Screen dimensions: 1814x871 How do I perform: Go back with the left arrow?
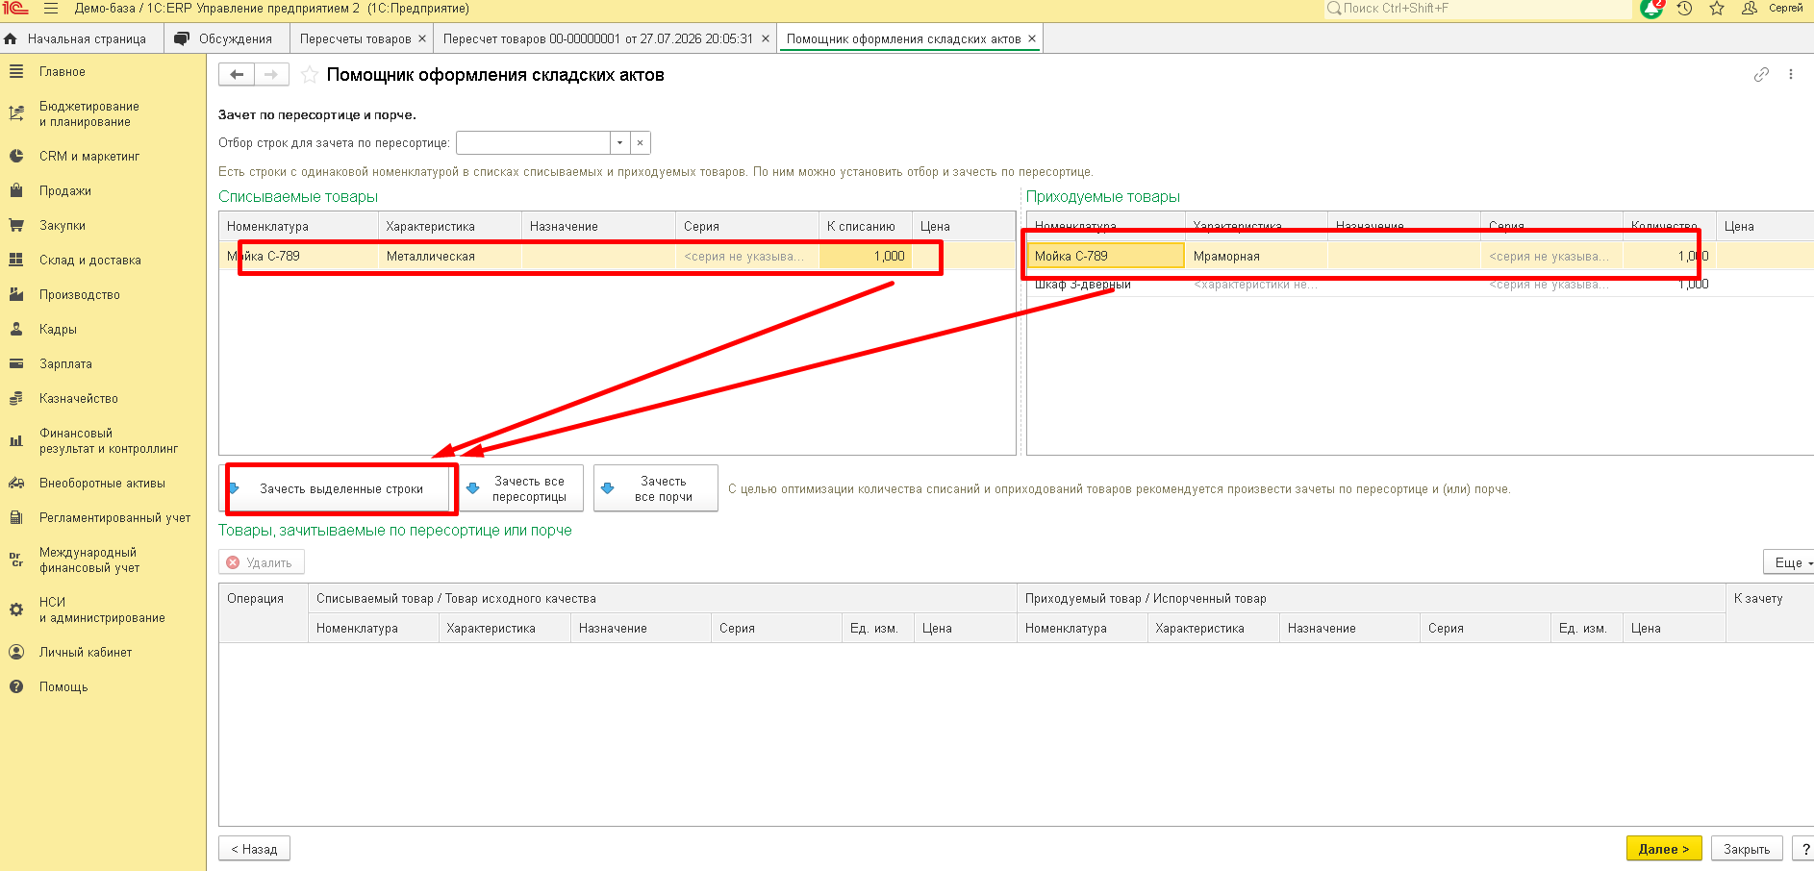(237, 75)
